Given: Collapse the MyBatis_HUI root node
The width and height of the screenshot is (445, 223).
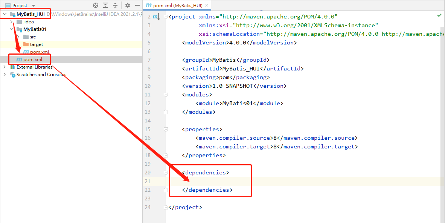Looking at the screenshot, I should pyautogui.click(x=5, y=14).
